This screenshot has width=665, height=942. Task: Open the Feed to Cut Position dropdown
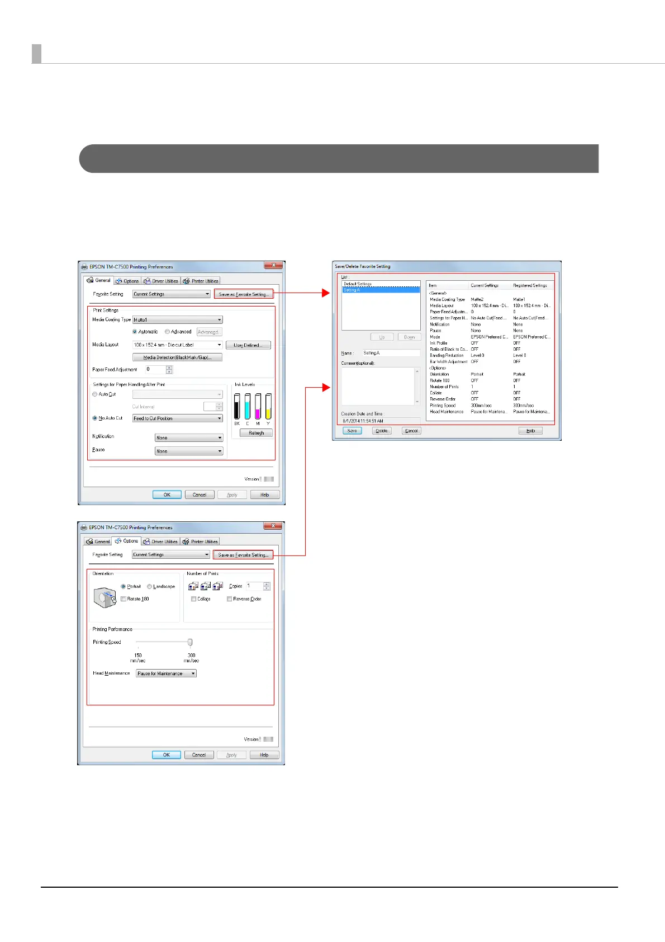pos(178,418)
